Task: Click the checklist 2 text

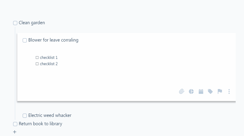Action: tap(49, 64)
